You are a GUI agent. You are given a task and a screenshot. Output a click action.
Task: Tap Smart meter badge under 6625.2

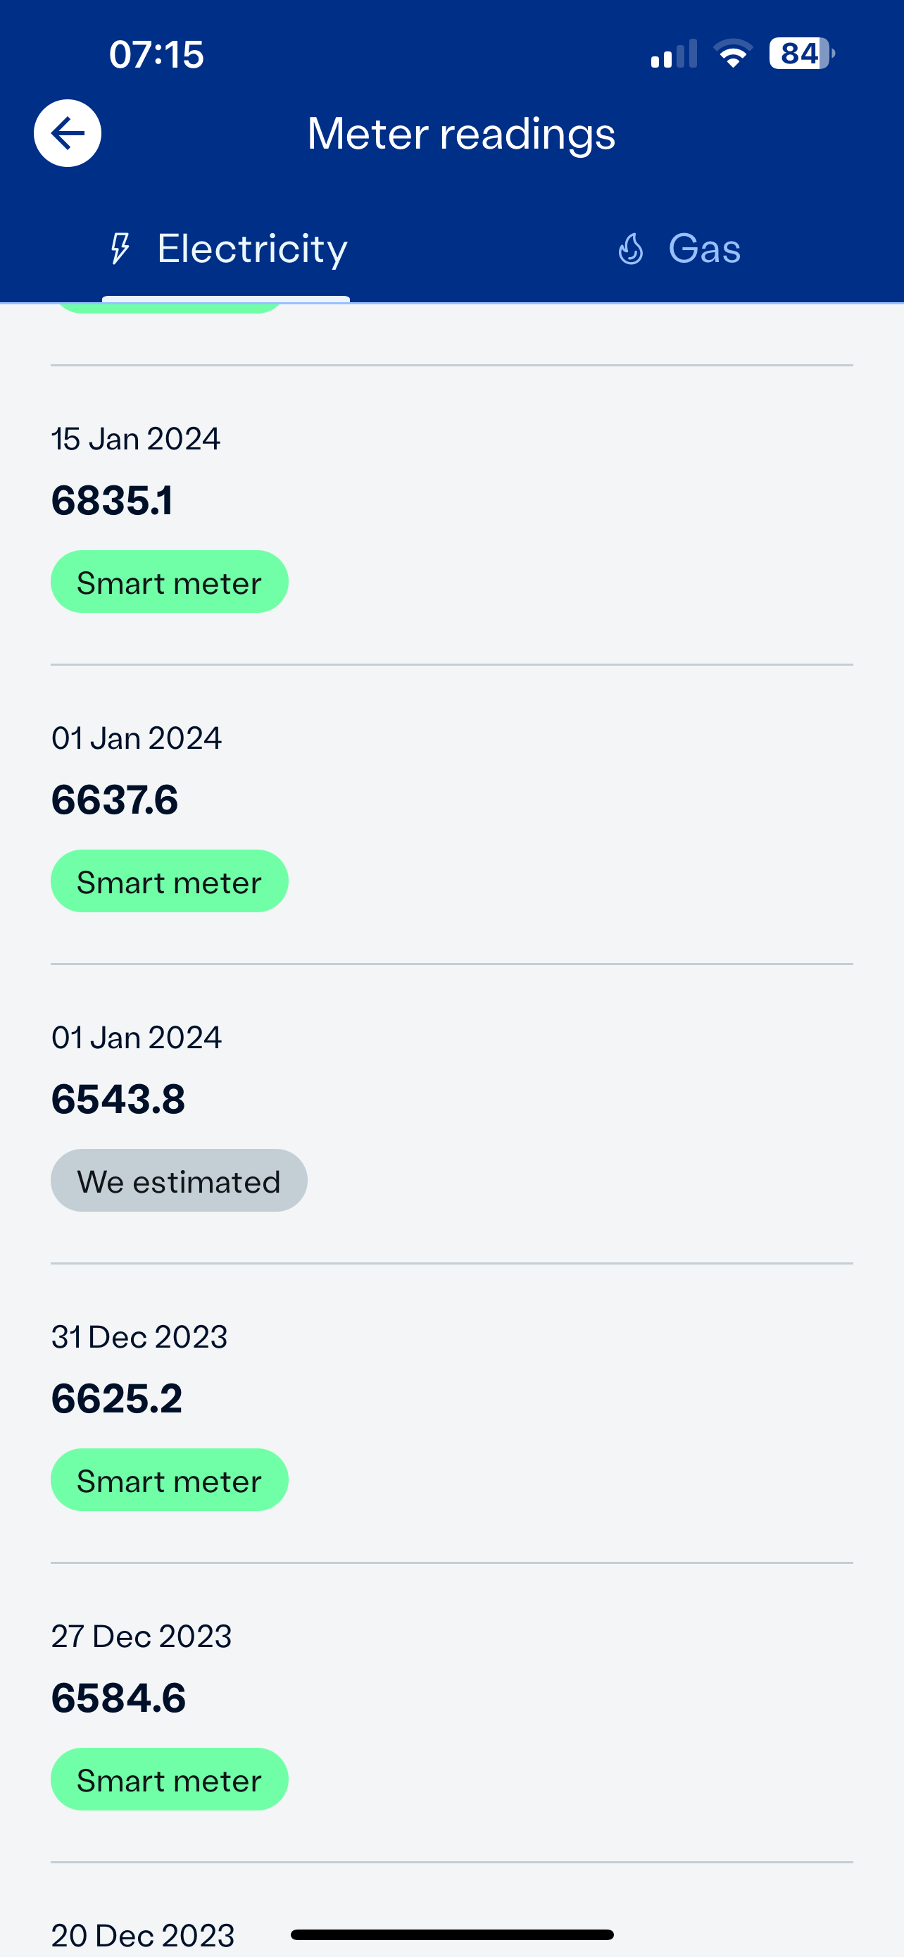(169, 1480)
